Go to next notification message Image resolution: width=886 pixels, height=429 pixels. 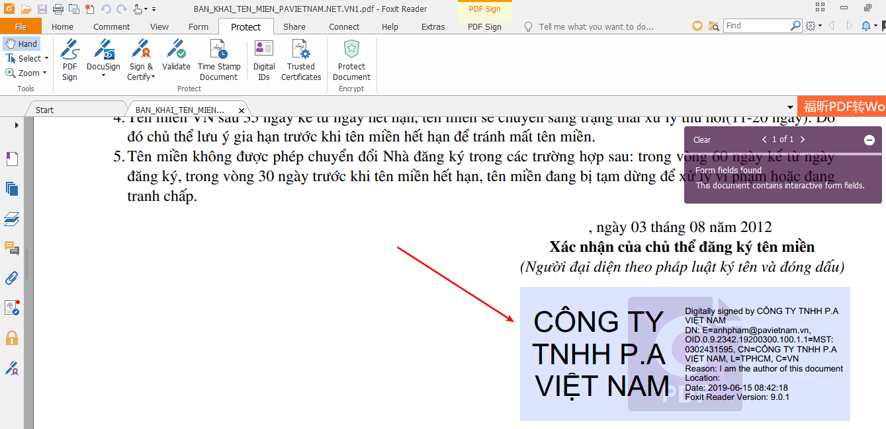[x=803, y=139]
